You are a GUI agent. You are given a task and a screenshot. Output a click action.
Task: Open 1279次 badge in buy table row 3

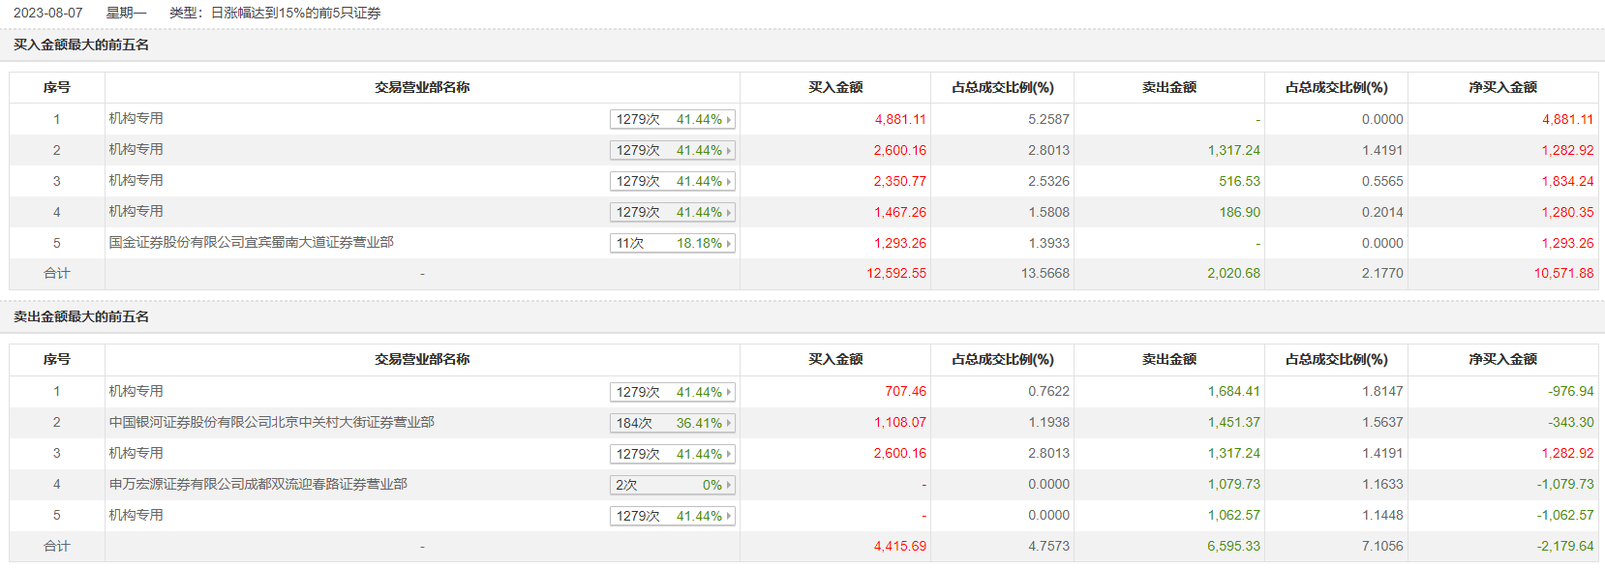(x=672, y=181)
